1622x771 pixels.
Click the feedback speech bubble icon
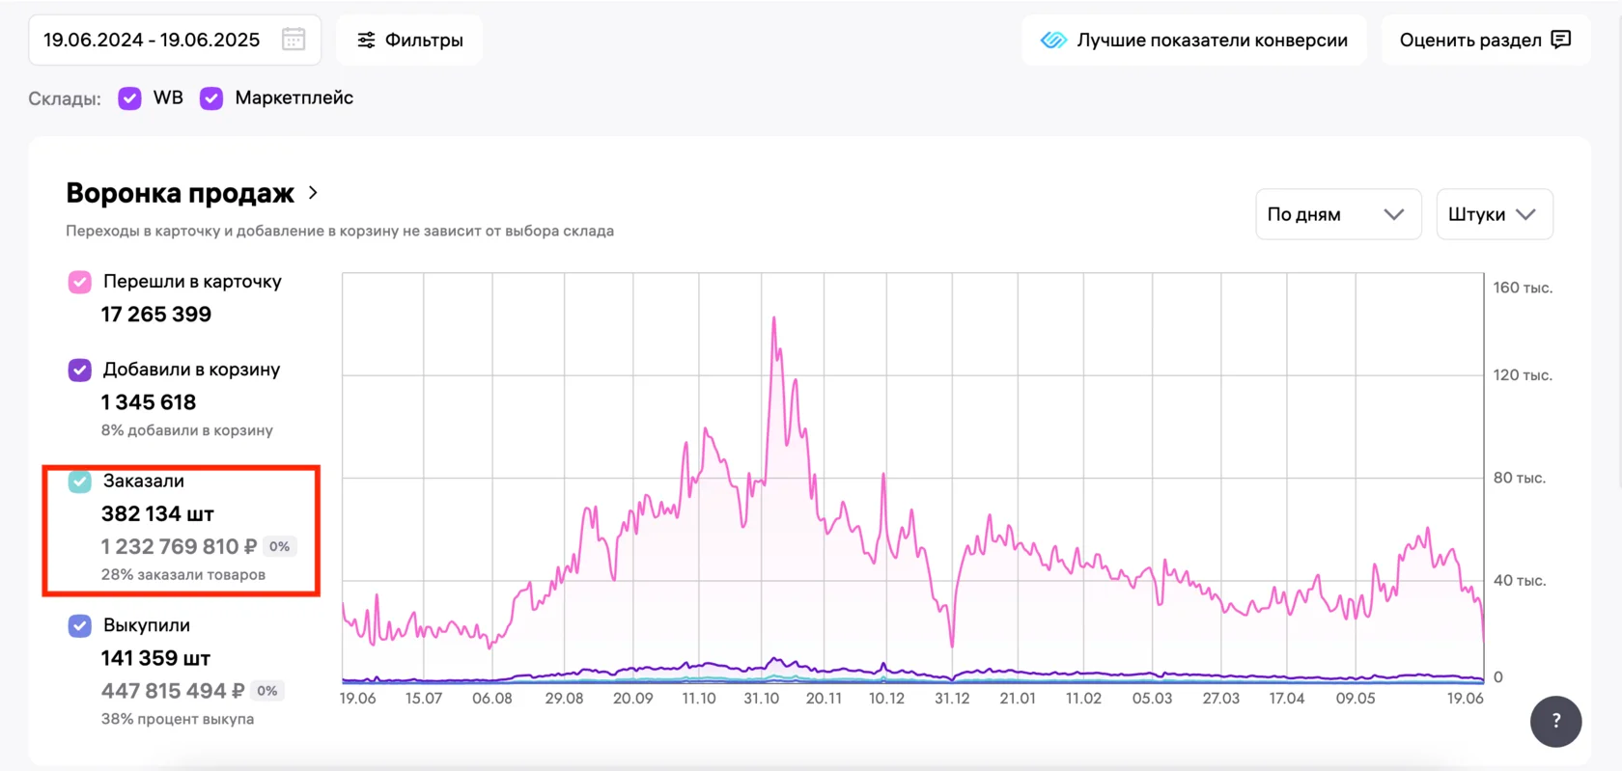tap(1561, 40)
